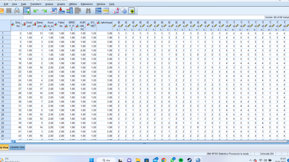Open Task View on the taskbar
Screen dimensions: 289x162
pos(121,160)
